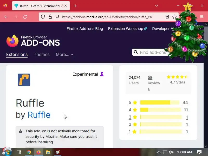Open the Paint app taskbar icon

[58, 152]
